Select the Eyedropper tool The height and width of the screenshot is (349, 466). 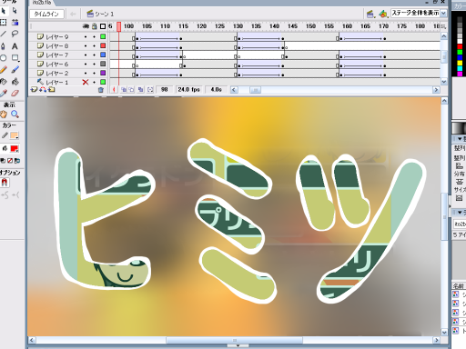click(4, 93)
